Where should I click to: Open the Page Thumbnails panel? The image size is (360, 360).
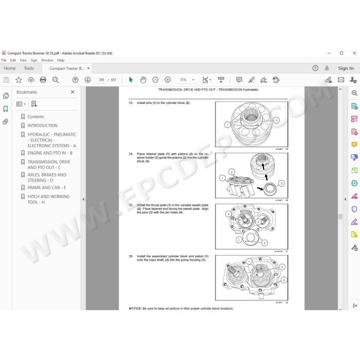[6, 96]
